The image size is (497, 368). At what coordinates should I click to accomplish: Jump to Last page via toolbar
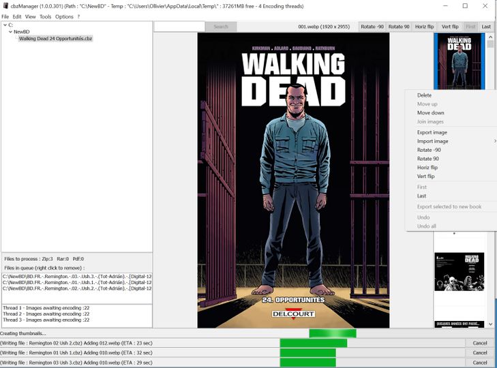pos(486,27)
